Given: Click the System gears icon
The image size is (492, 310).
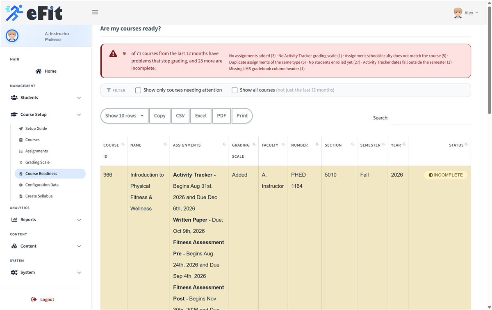Looking at the screenshot, I should pos(14,273).
